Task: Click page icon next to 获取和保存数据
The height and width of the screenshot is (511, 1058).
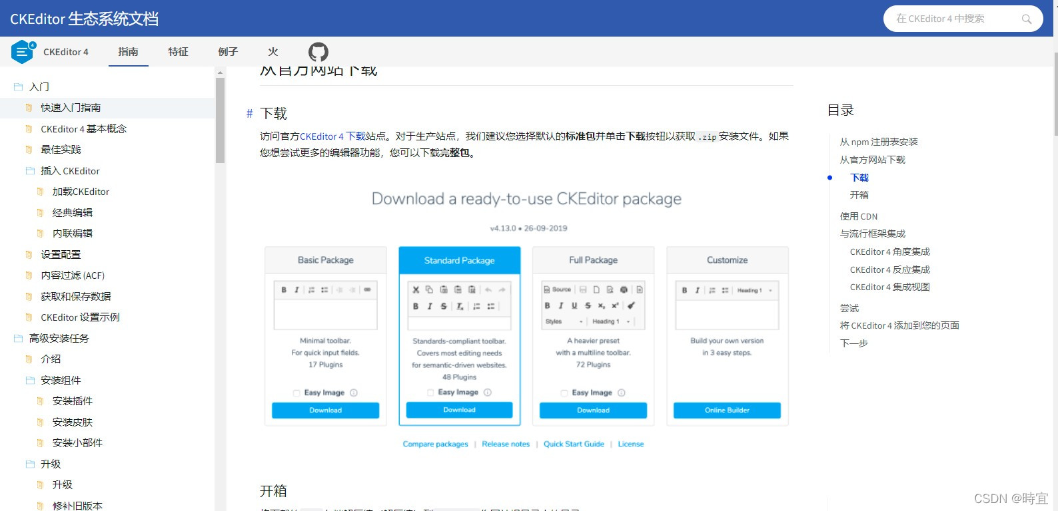Action: point(29,297)
